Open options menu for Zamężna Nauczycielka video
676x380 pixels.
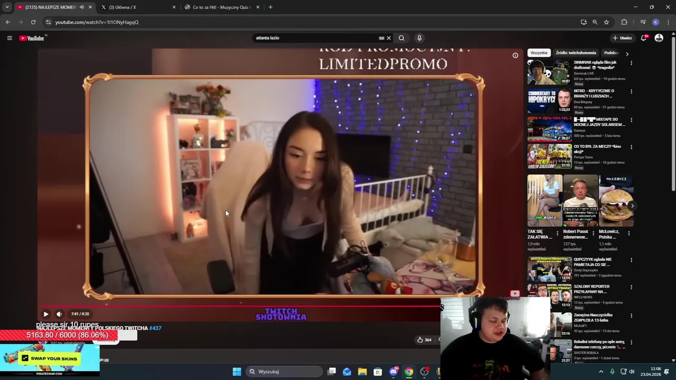coord(631,316)
